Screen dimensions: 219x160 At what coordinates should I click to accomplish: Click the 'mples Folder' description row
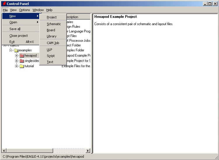[x=75, y=50]
